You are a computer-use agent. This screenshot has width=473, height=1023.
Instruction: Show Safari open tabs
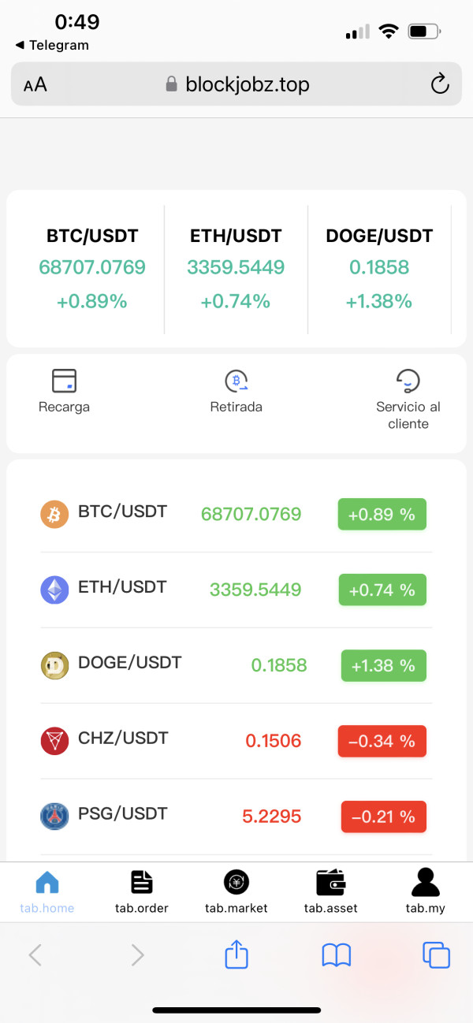coord(436,955)
